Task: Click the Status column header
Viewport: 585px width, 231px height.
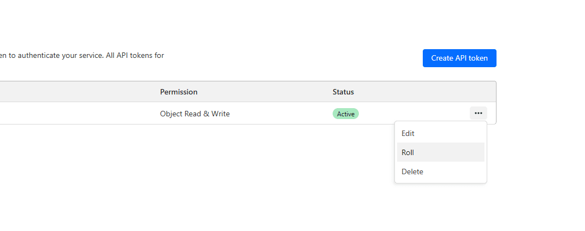Action: pos(343,92)
